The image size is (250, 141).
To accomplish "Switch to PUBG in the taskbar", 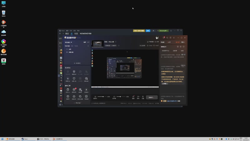I will coord(43,139).
